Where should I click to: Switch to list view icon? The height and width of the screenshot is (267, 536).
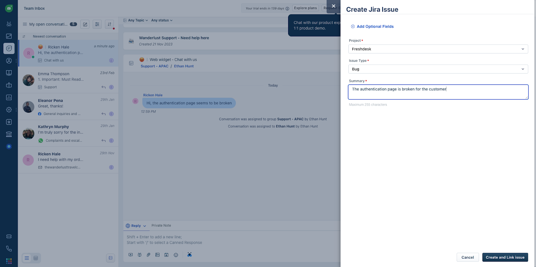27,258
